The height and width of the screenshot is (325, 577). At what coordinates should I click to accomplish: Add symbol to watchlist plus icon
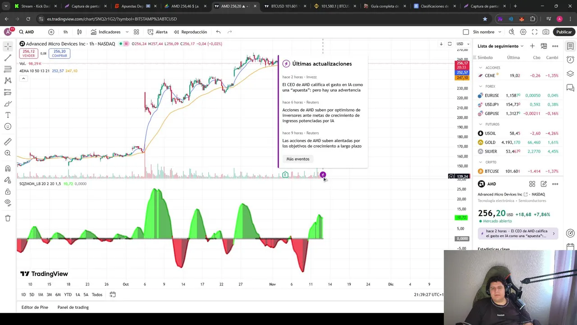532,46
